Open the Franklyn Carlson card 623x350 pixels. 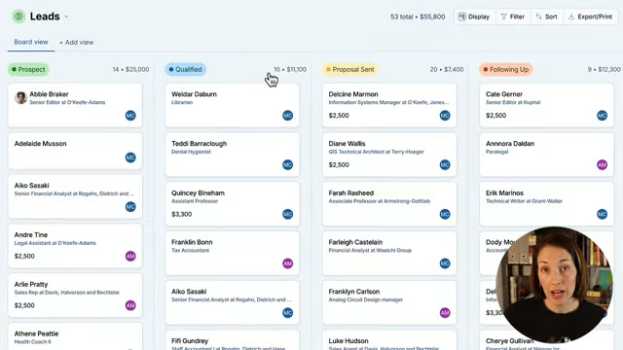tap(389, 302)
